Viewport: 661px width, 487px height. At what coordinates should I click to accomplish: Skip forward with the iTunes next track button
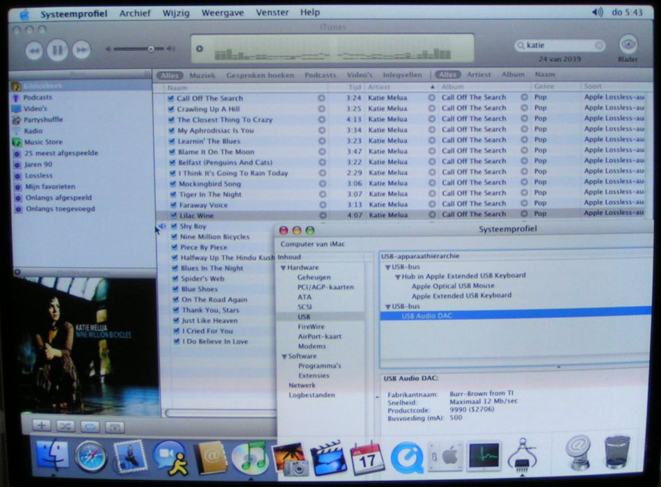[x=81, y=51]
